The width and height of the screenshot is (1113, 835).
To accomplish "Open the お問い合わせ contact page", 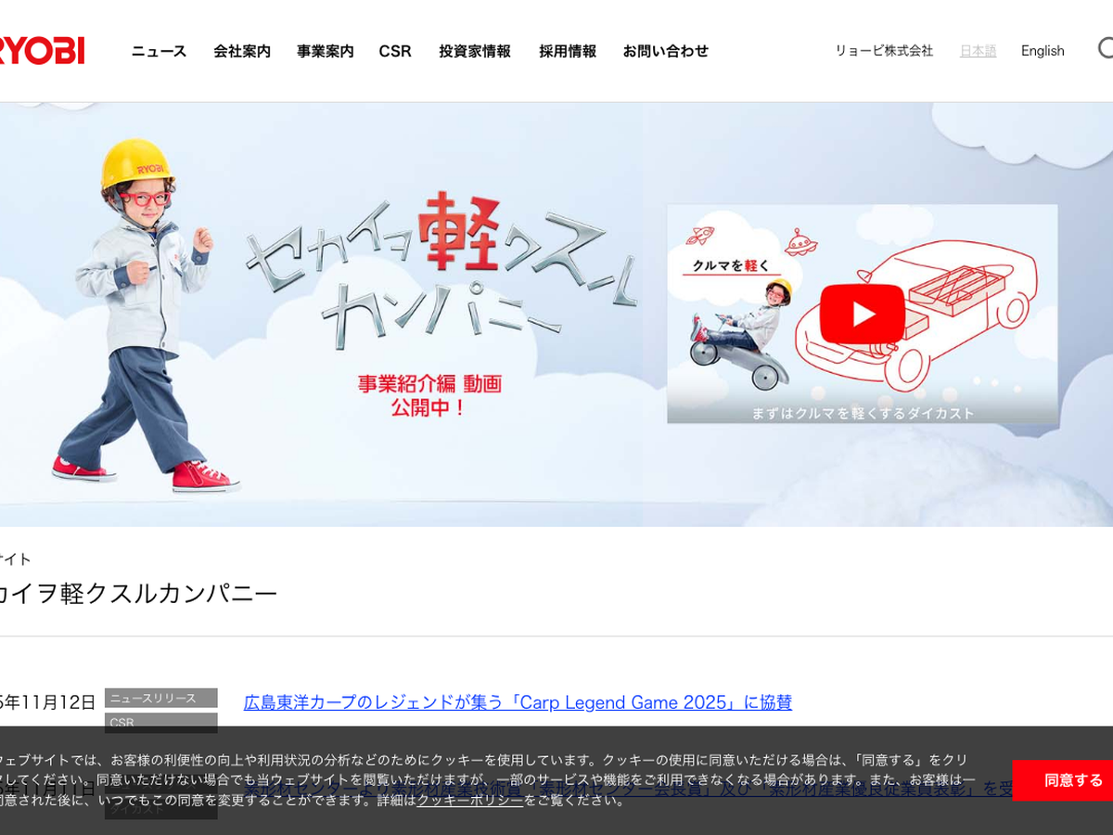I will 665,51.
